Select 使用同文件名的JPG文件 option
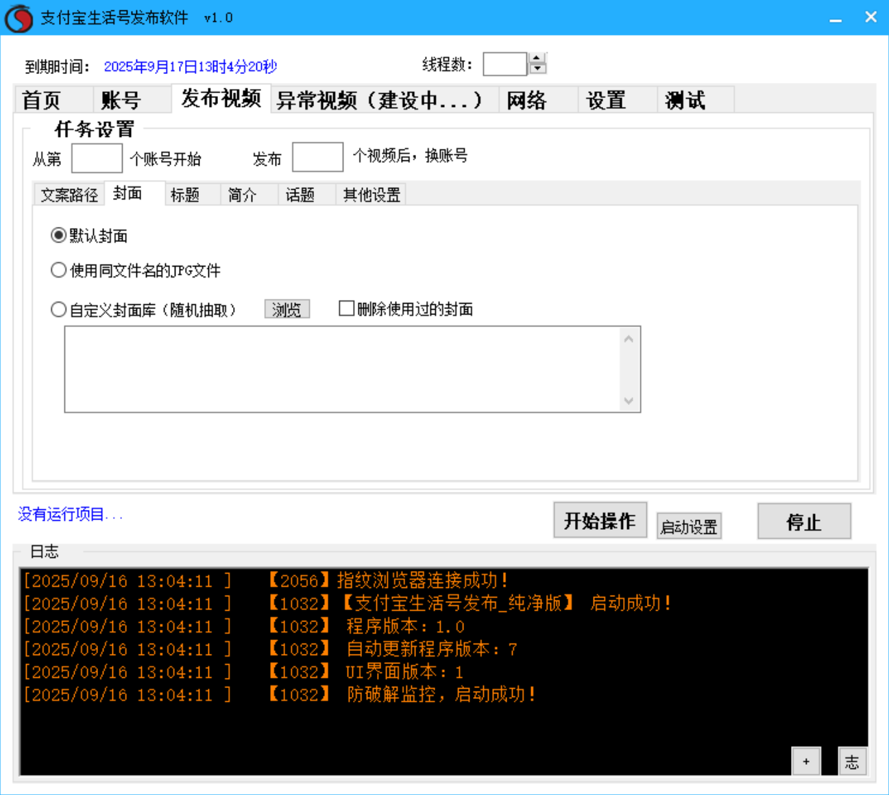 [x=58, y=270]
